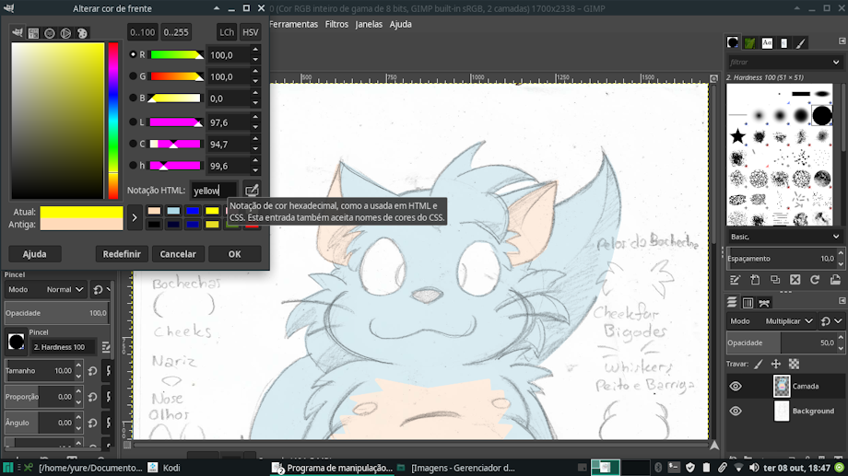Click Redefinir to reset the color
Screen dimensions: 848x476
(122, 254)
